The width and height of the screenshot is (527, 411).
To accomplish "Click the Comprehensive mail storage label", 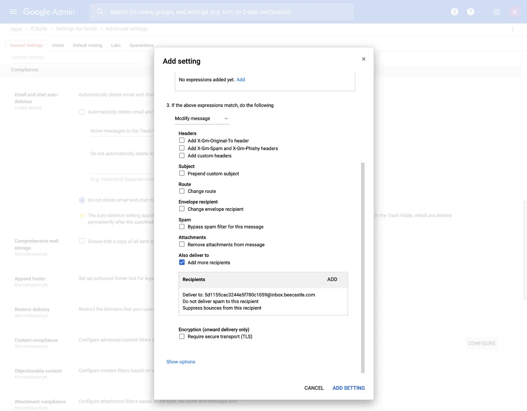I will (37, 244).
